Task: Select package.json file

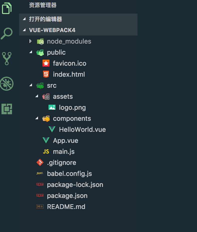Action: (67, 196)
